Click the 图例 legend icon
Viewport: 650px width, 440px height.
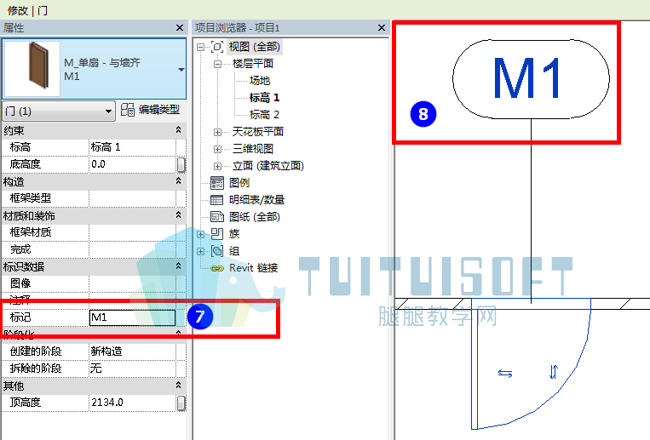pyautogui.click(x=217, y=183)
